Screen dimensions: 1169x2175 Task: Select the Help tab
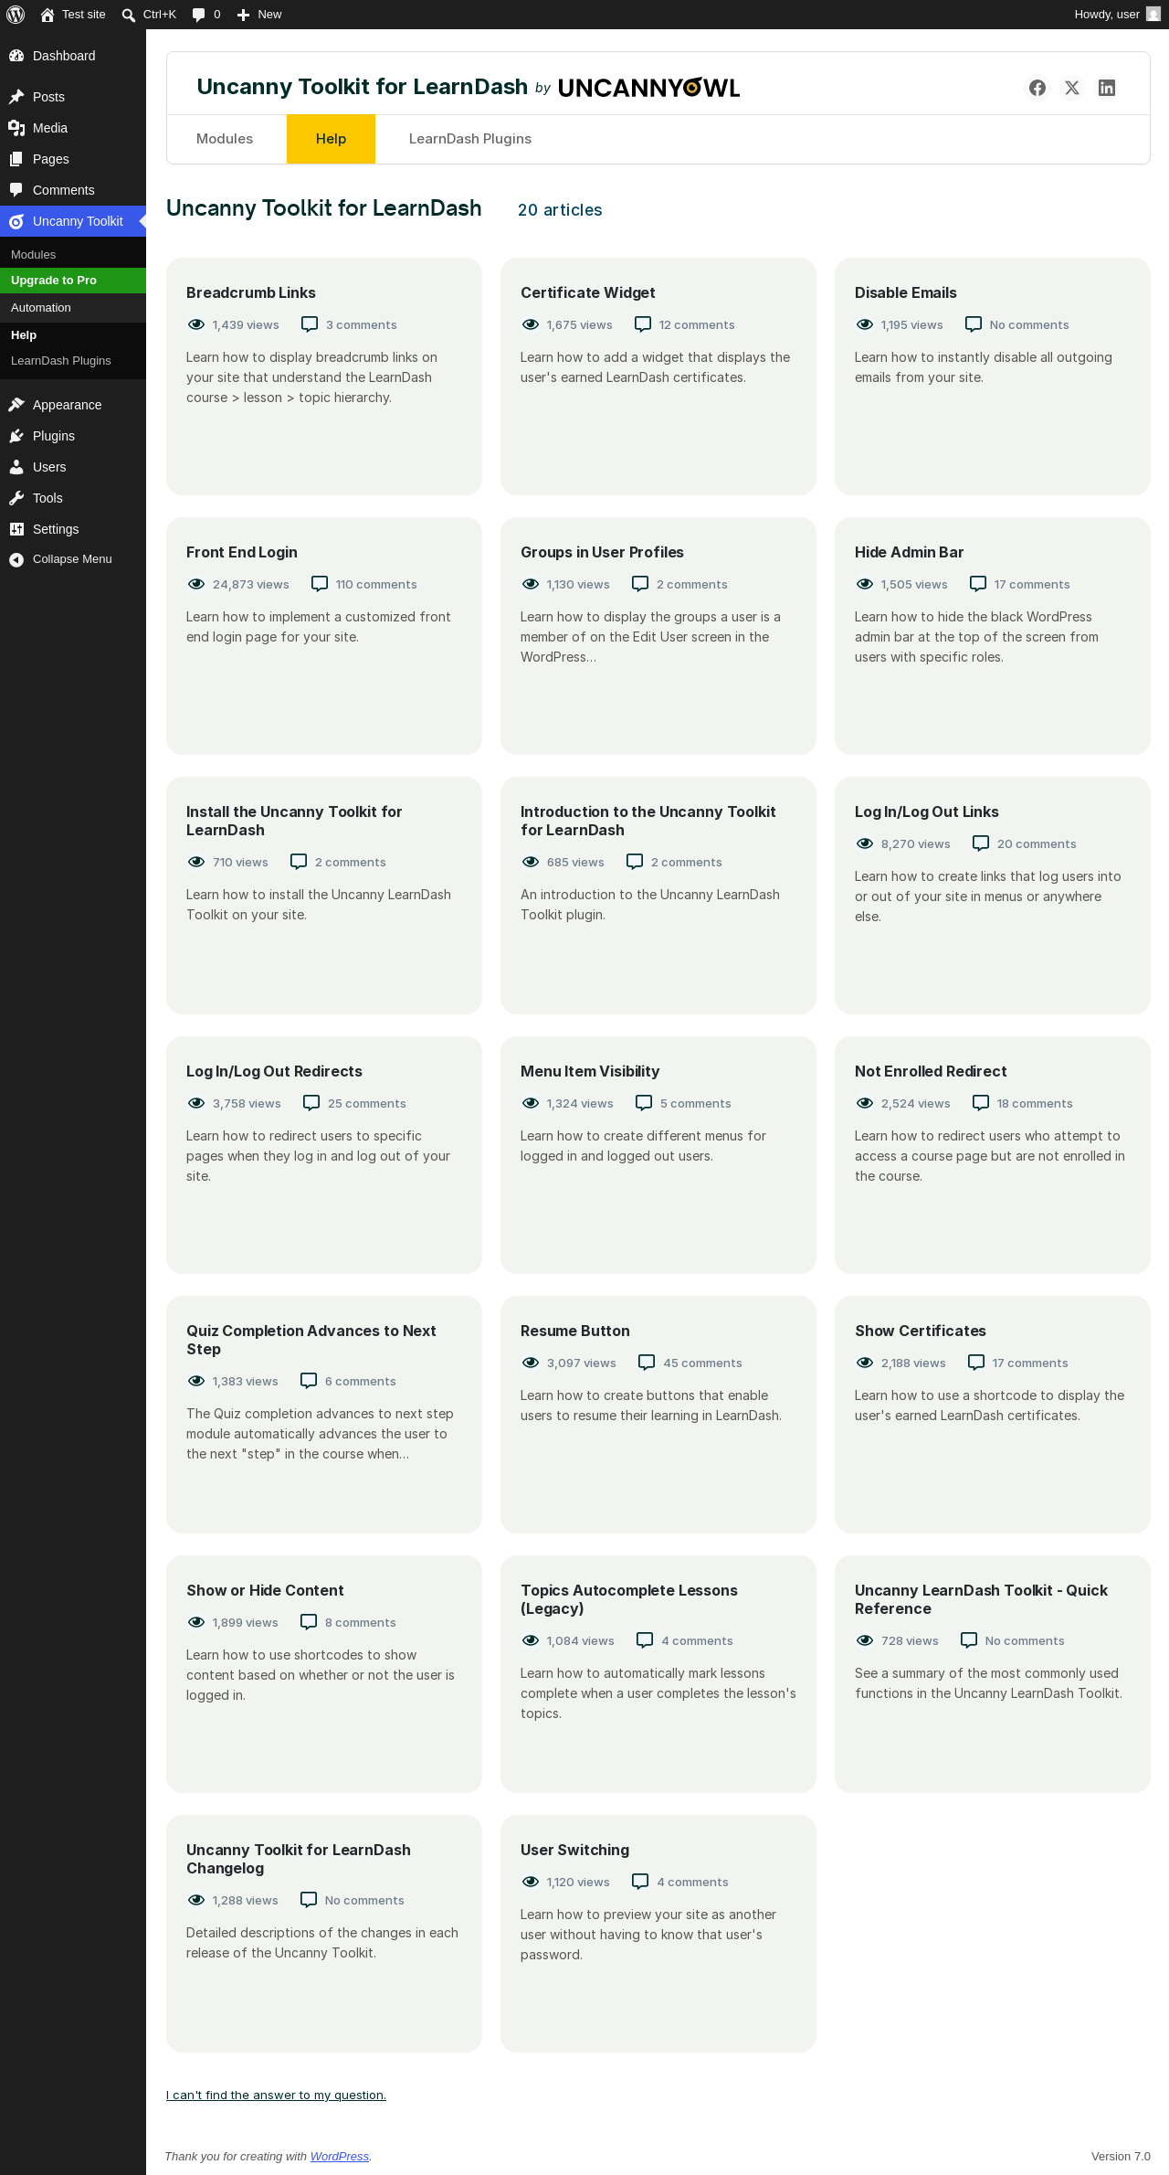pyautogui.click(x=331, y=139)
